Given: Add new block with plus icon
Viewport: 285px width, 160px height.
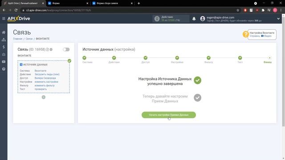Looking at the screenshot, I should [x=44, y=97].
